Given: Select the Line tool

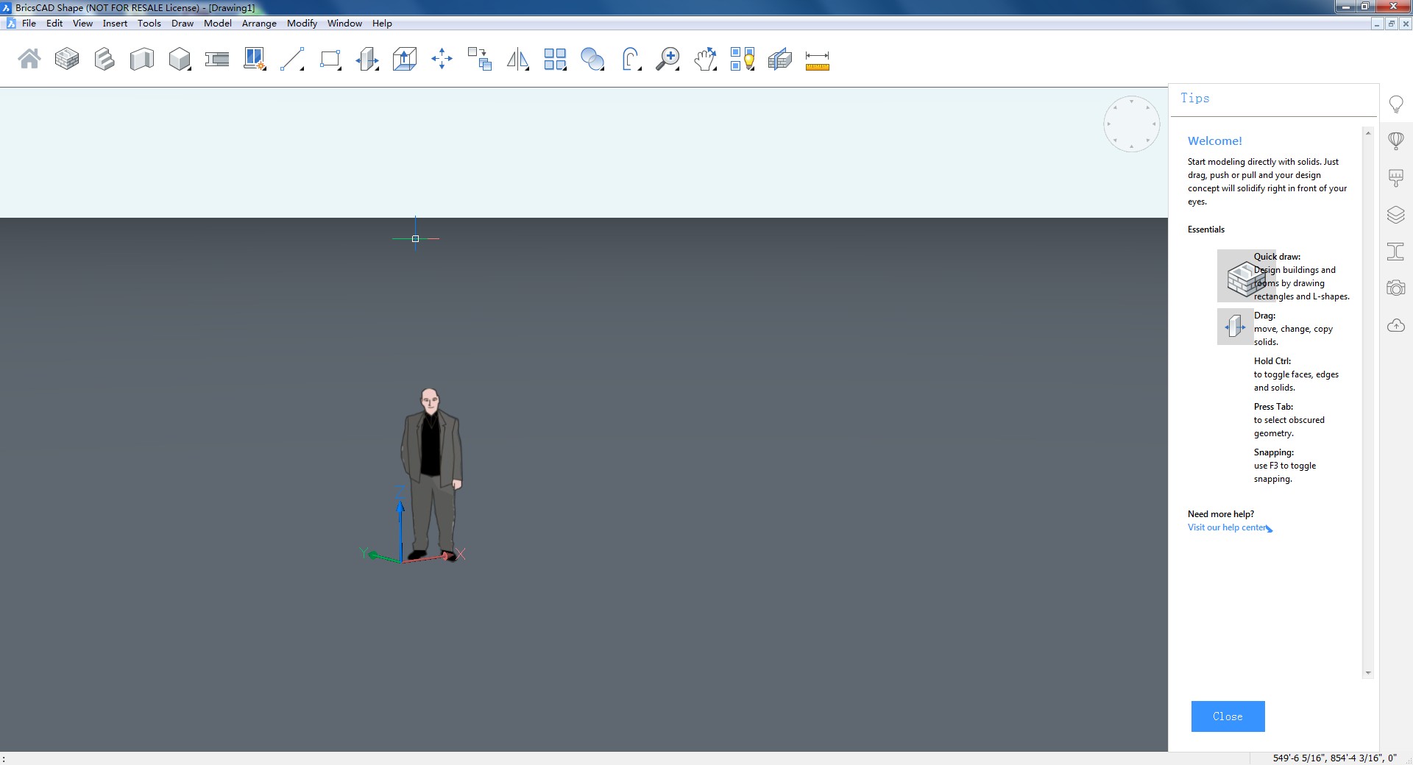Looking at the screenshot, I should 293,59.
